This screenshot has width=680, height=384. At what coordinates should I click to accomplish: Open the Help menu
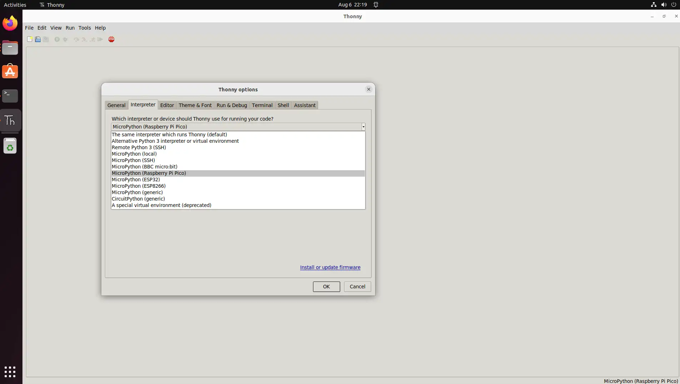tap(100, 28)
